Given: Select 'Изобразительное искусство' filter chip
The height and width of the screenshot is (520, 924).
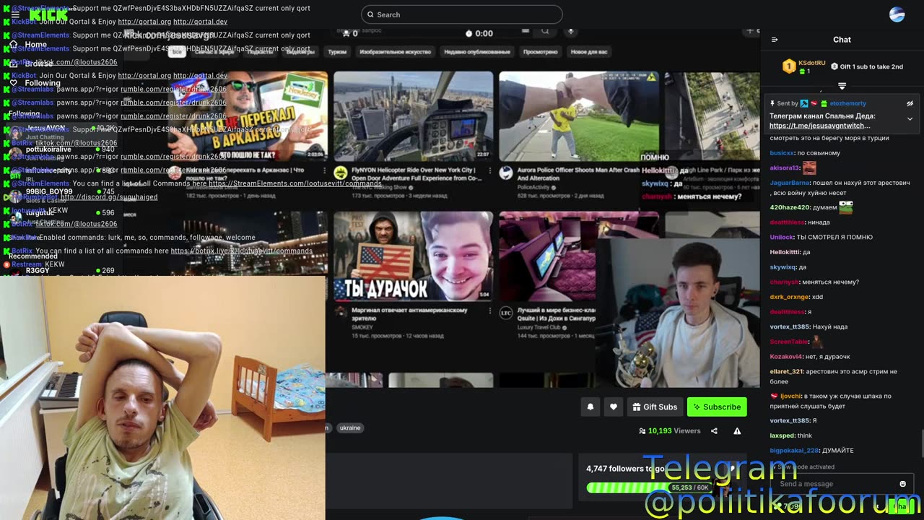Looking at the screenshot, I should click(395, 52).
